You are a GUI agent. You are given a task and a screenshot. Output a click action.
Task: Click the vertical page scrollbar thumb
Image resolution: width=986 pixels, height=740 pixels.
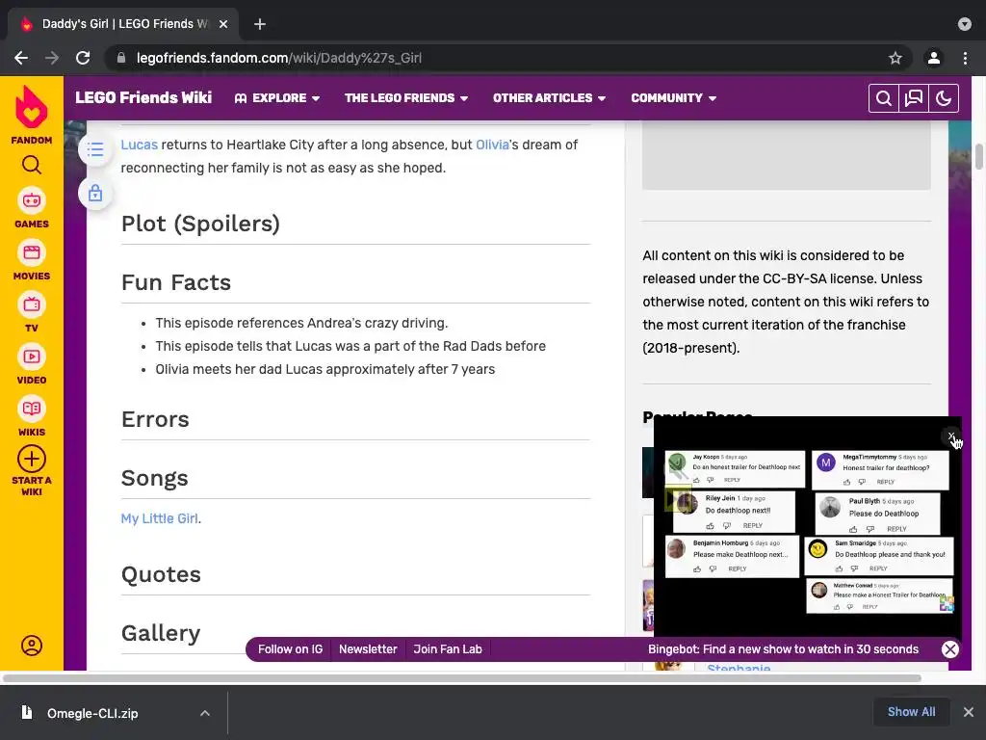coord(979,157)
